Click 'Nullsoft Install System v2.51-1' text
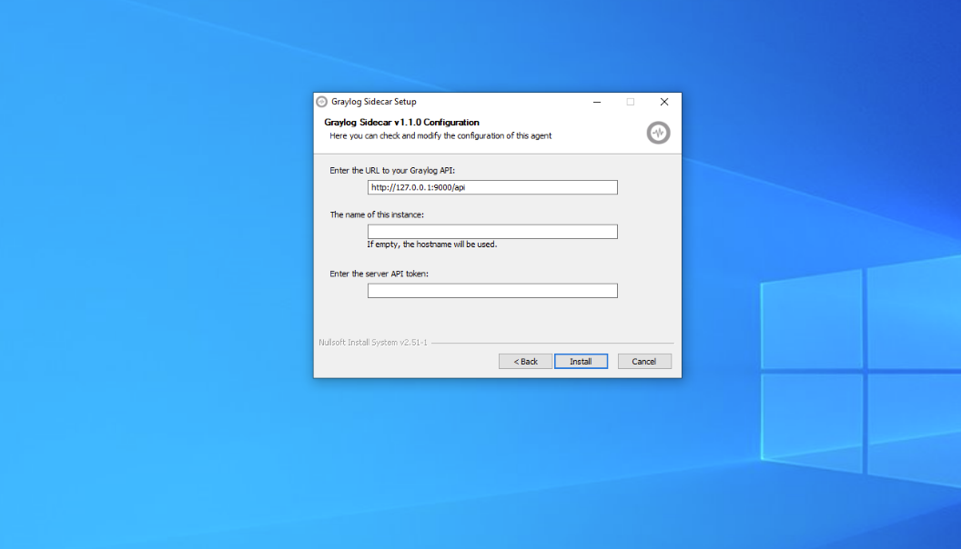Image resolution: width=961 pixels, height=549 pixels. tap(372, 343)
